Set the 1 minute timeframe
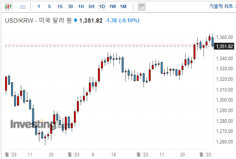The image size is (236, 159). point(39,6)
